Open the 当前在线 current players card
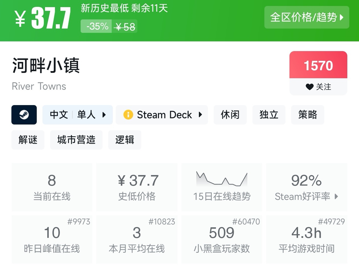Screen dimensions: 359x269 [x=52, y=187]
